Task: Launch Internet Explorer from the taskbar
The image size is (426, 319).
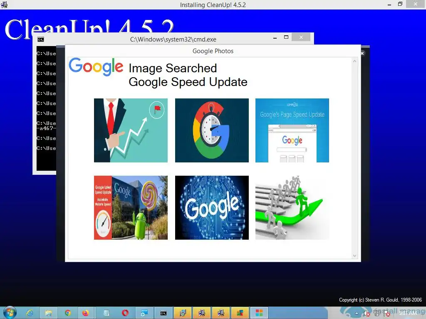Action: tap(30, 313)
